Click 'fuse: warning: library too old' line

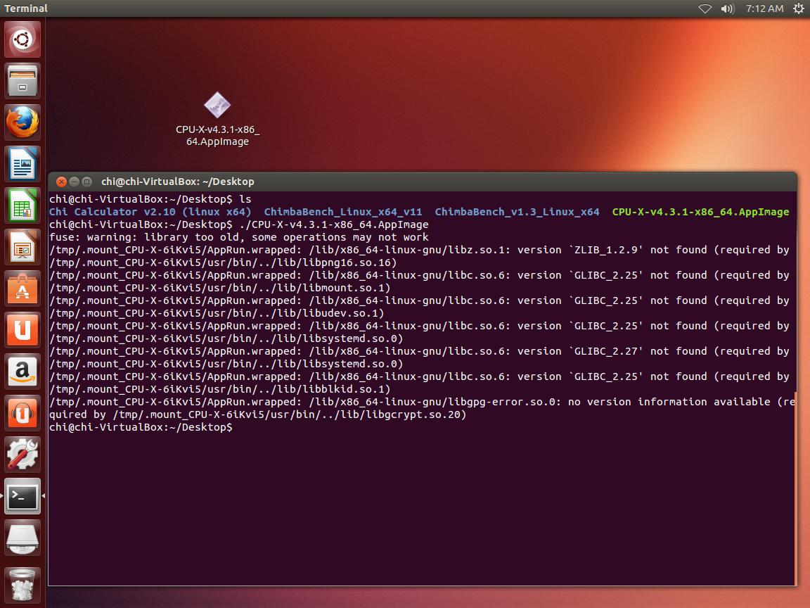click(x=238, y=237)
